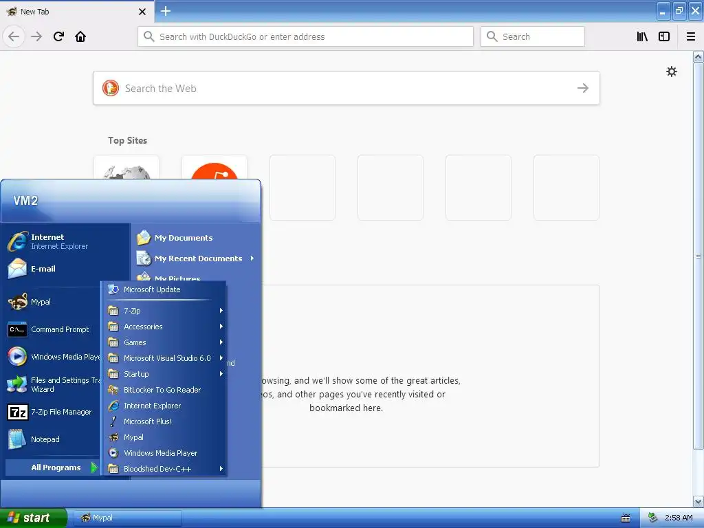Expand Microsoft Visual Studio 6.0 folder
Screen dimensions: 704x528
tap(163, 357)
